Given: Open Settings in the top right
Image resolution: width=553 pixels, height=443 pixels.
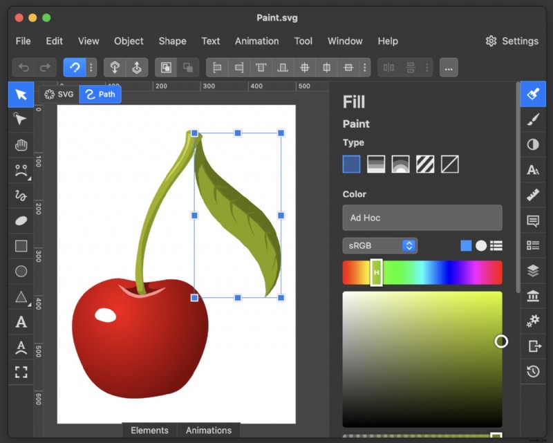Looking at the screenshot, I should [512, 41].
